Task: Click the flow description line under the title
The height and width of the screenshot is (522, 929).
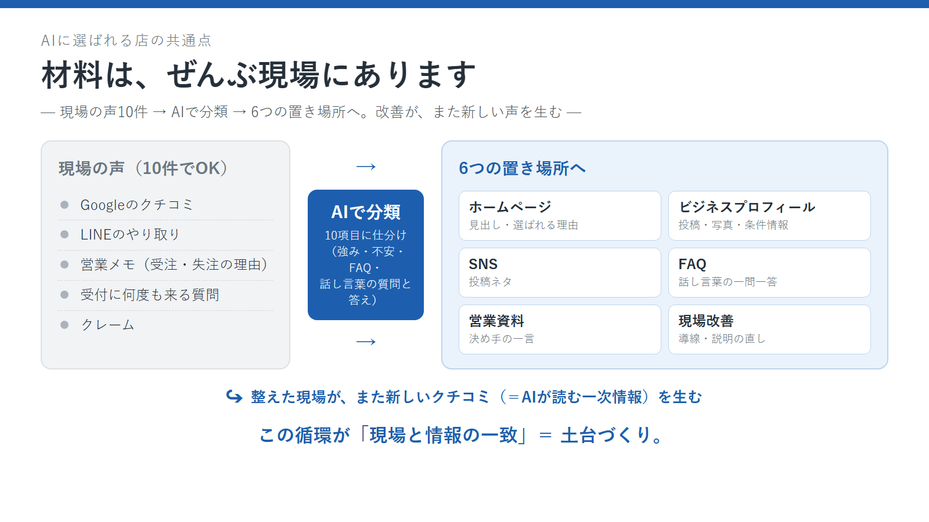Action: [x=311, y=111]
